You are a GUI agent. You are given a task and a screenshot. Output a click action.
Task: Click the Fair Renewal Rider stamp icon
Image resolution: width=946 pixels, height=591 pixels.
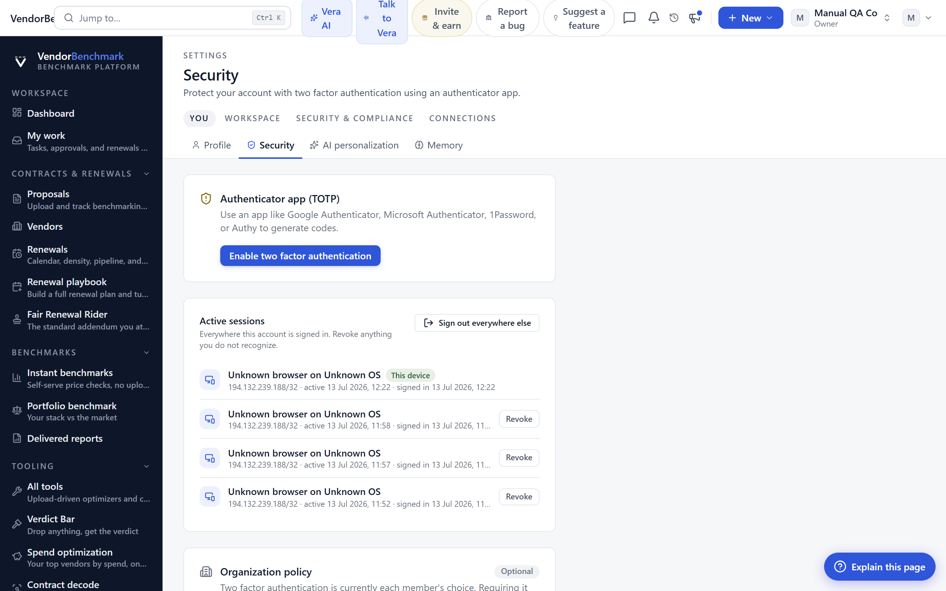(17, 320)
